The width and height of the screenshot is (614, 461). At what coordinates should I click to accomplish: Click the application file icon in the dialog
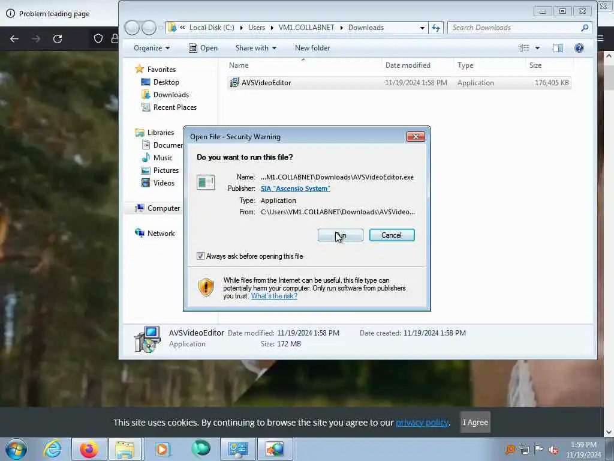206,182
